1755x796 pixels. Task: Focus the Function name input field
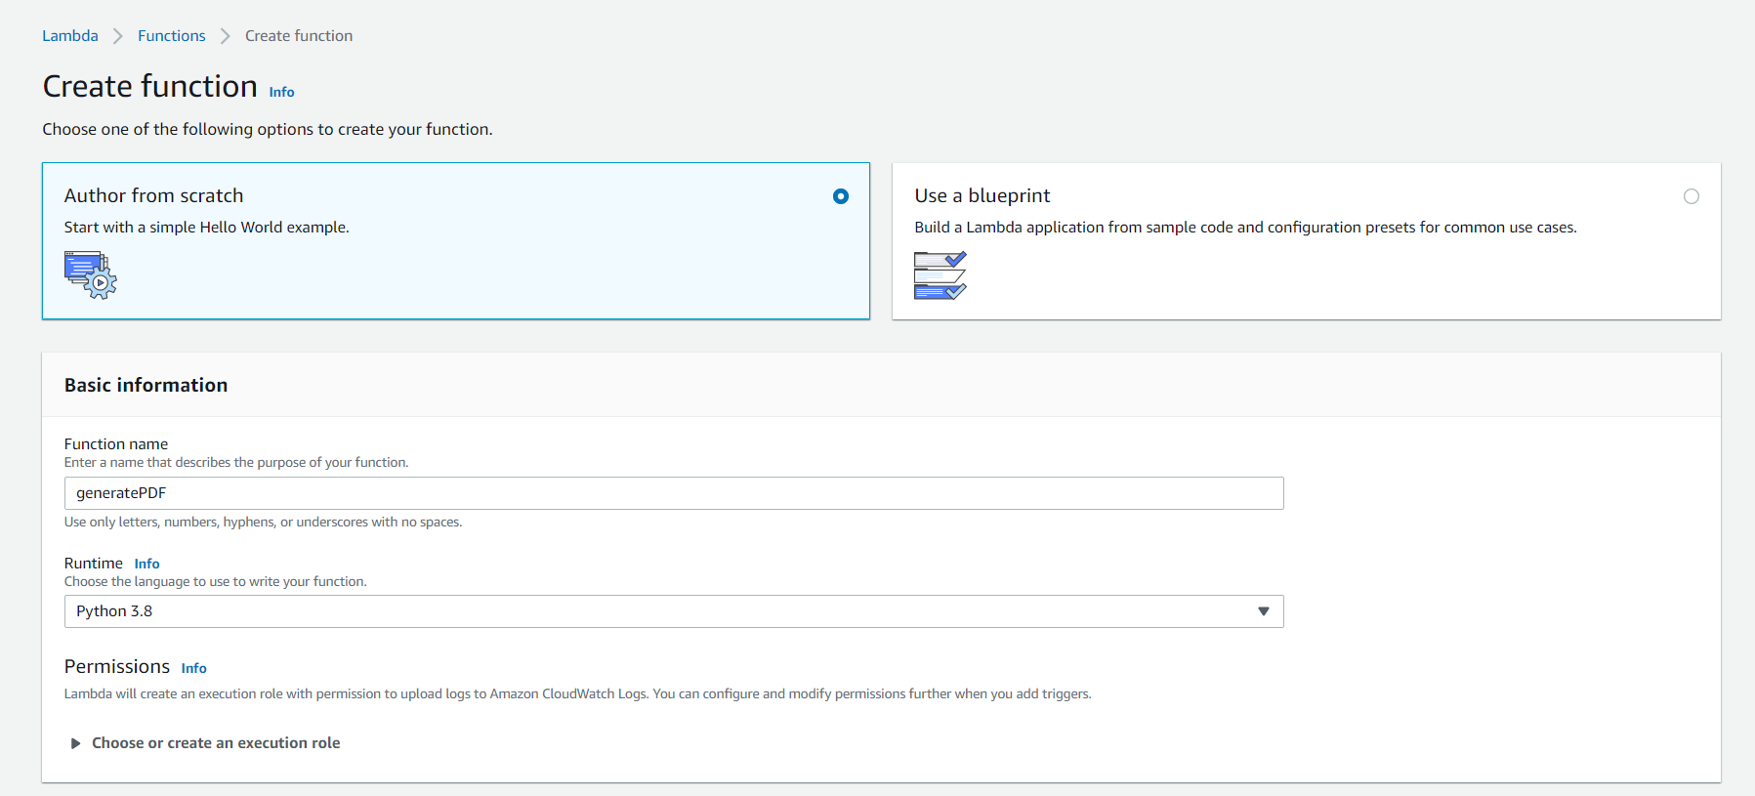(x=674, y=493)
